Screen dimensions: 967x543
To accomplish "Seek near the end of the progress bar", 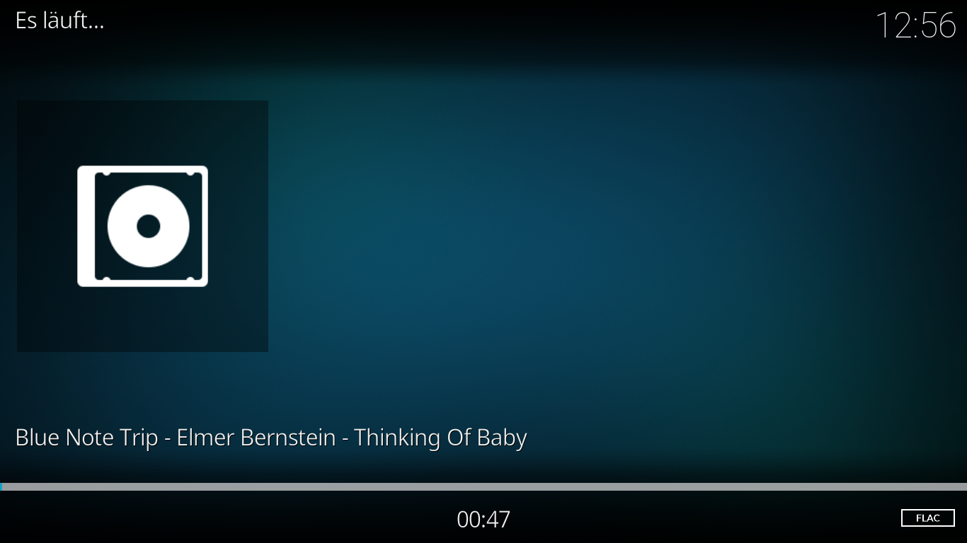I will [x=949, y=486].
